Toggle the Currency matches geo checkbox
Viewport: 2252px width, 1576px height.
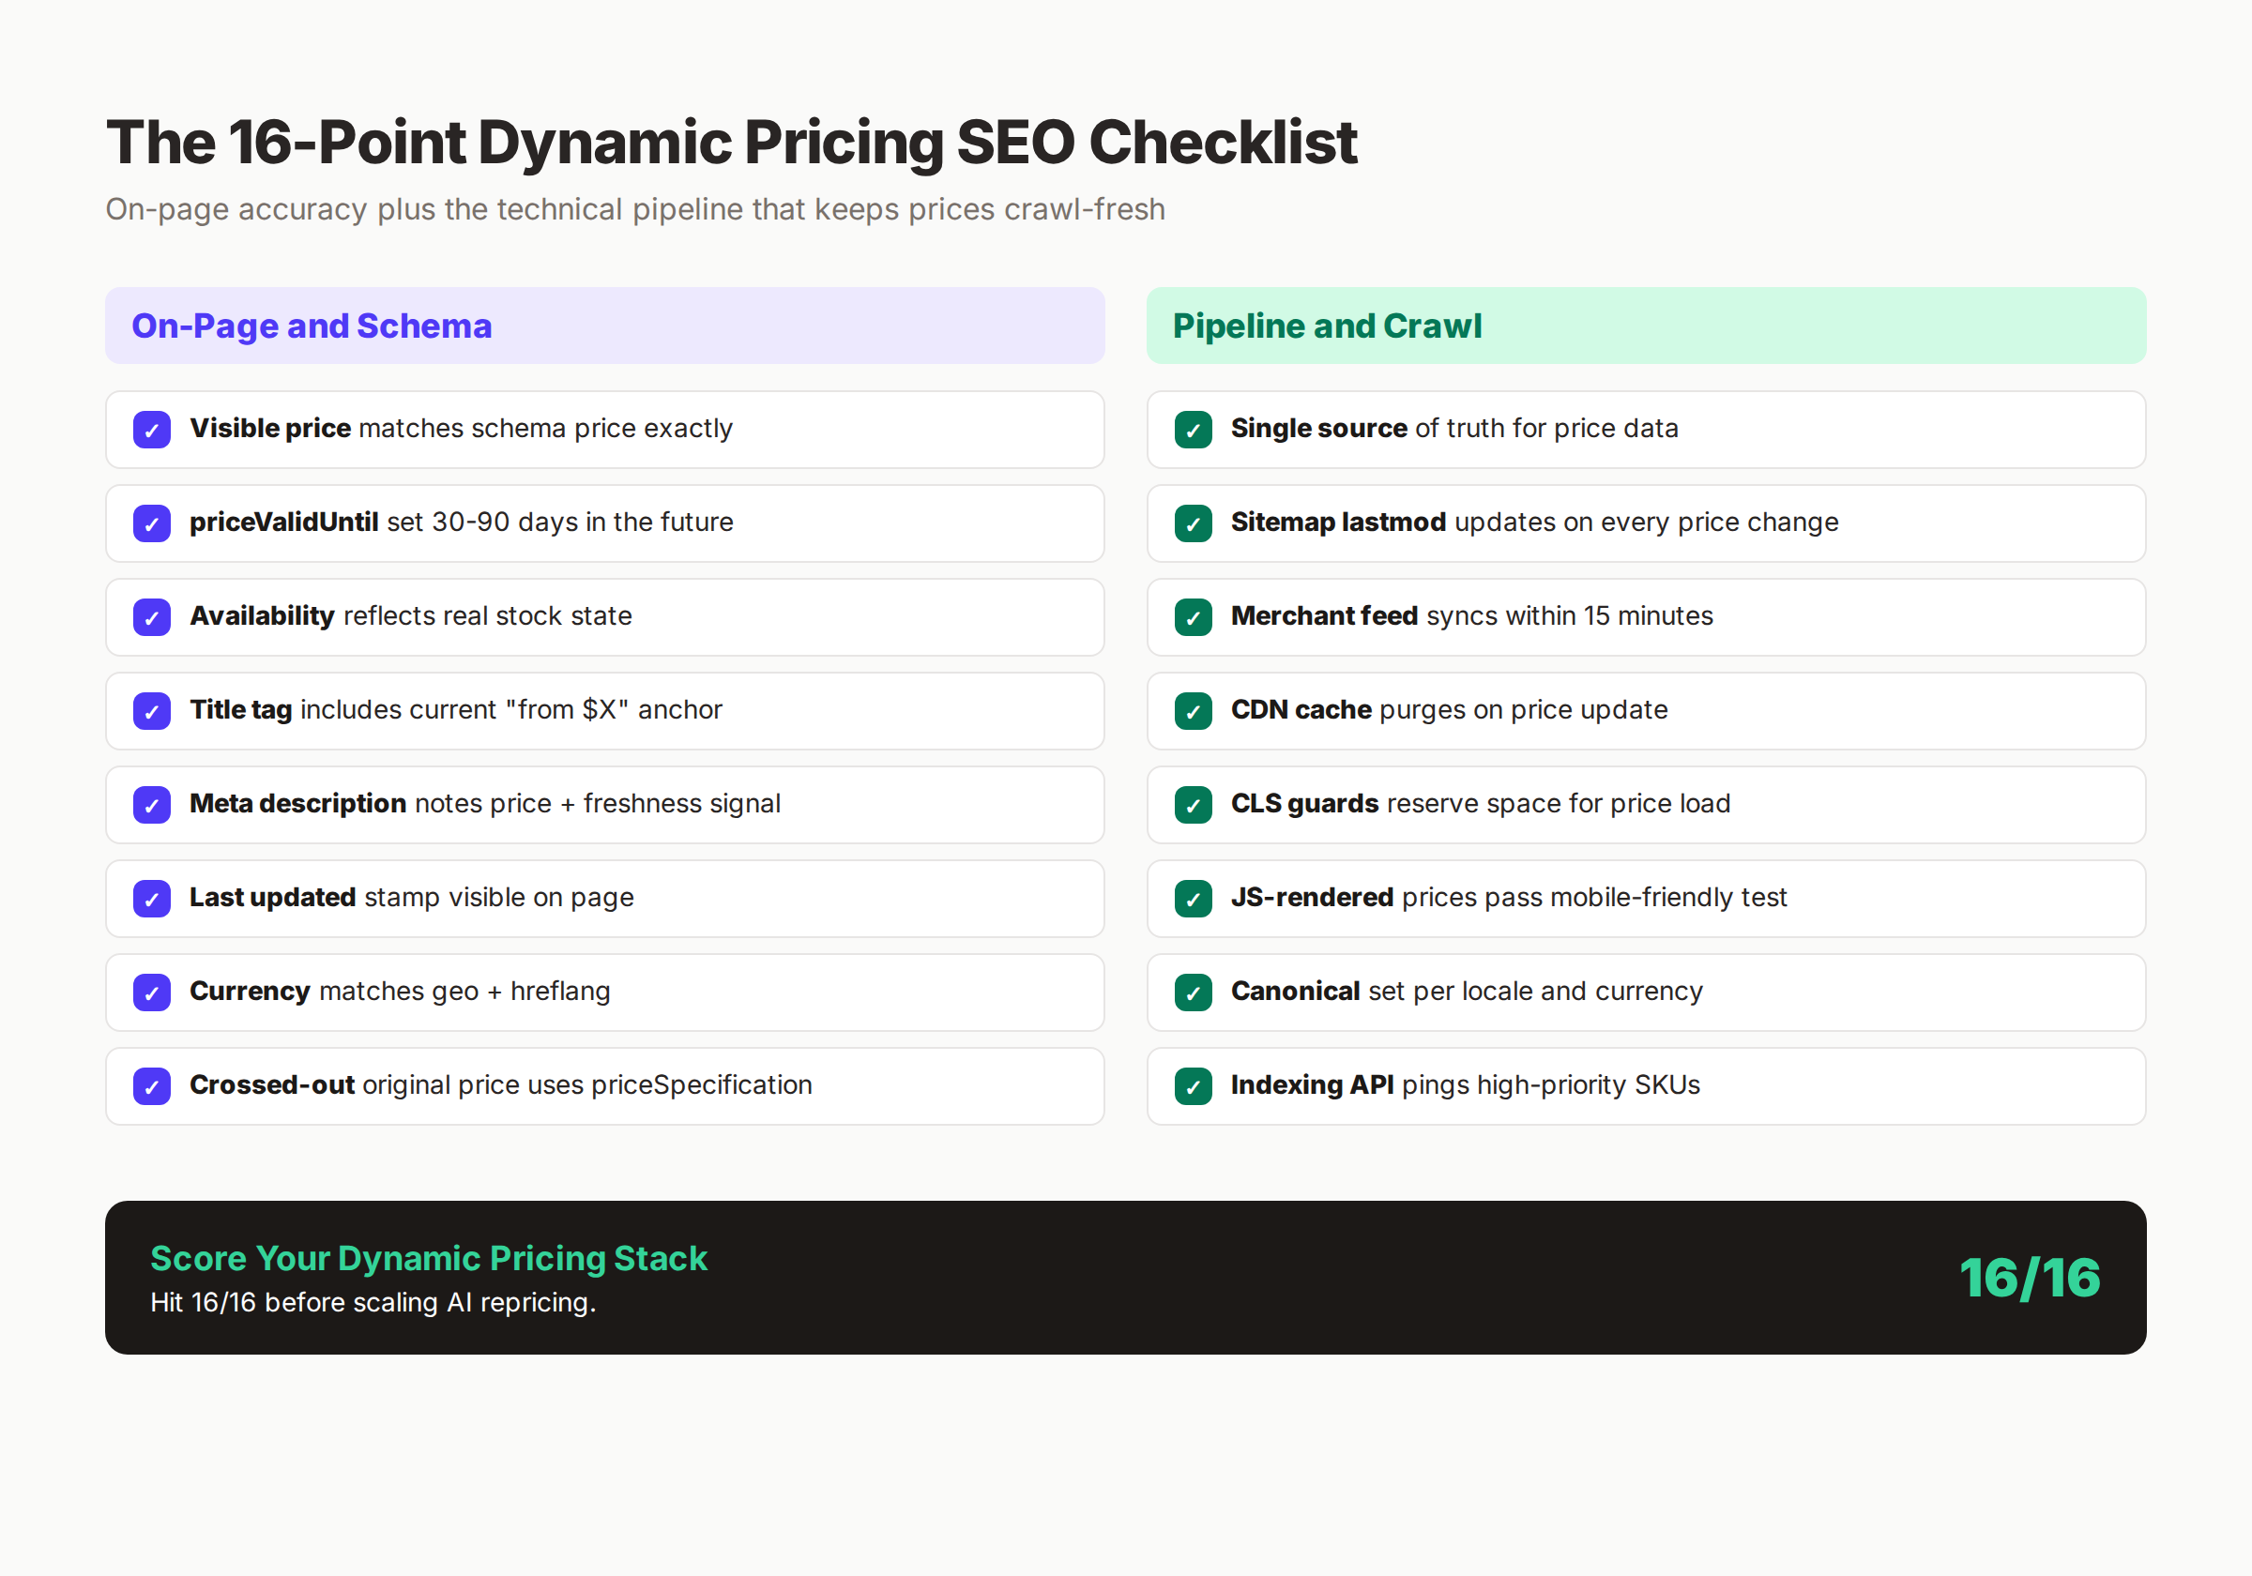coord(152,993)
